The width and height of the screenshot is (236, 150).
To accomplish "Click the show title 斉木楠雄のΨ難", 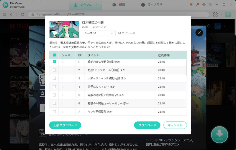I will [x=93, y=22].
